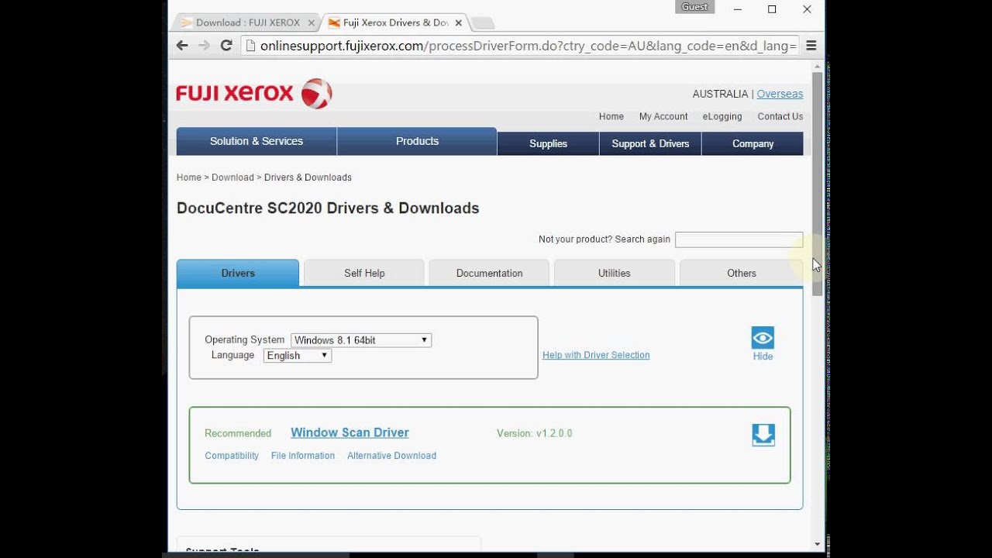Viewport: 992px width, 558px height.
Task: Go to Home in top links
Action: pos(611,116)
